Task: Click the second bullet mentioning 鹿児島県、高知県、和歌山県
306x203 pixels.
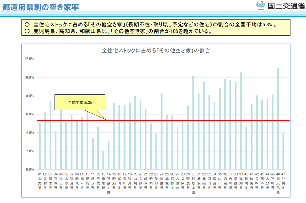Action: click(118, 31)
